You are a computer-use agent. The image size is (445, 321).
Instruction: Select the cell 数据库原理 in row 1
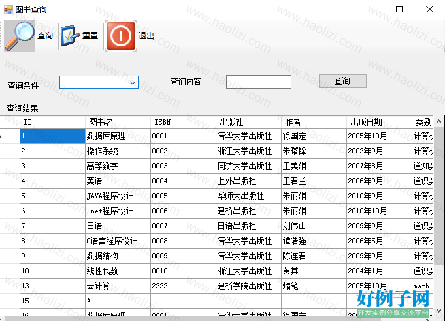click(x=118, y=136)
